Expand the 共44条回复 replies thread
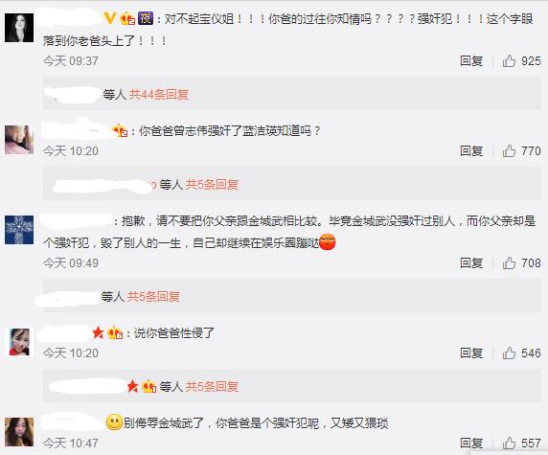This screenshot has width=548, height=455. [159, 95]
